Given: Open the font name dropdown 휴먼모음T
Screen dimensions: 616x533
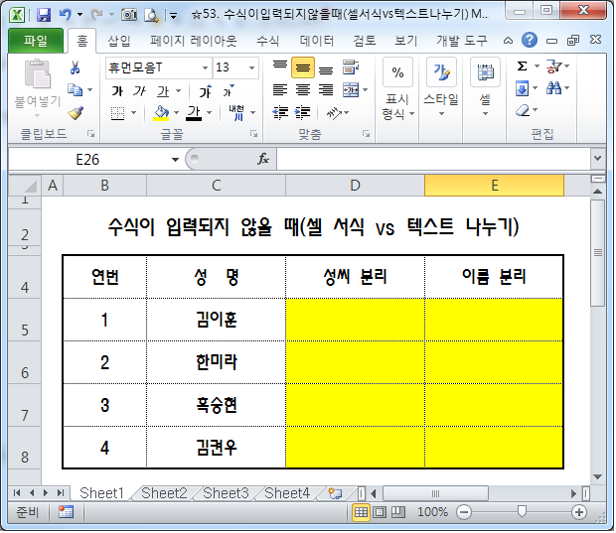Looking at the screenshot, I should point(205,67).
